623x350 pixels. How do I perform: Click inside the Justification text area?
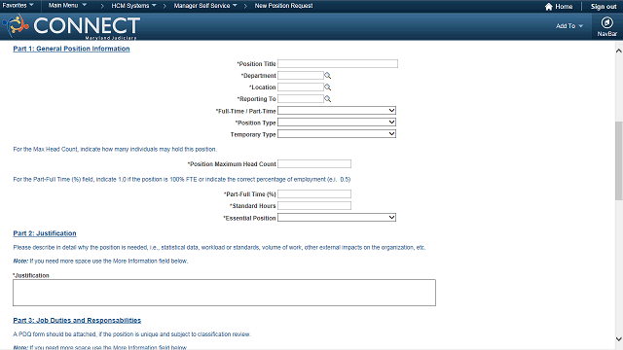(x=224, y=293)
